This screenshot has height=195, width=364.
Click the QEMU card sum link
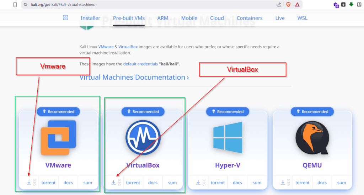click(342, 183)
